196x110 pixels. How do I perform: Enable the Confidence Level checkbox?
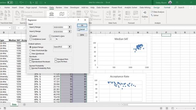point(31,39)
